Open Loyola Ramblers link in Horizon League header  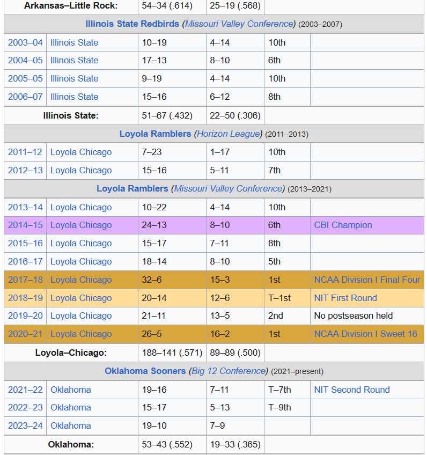tap(155, 134)
